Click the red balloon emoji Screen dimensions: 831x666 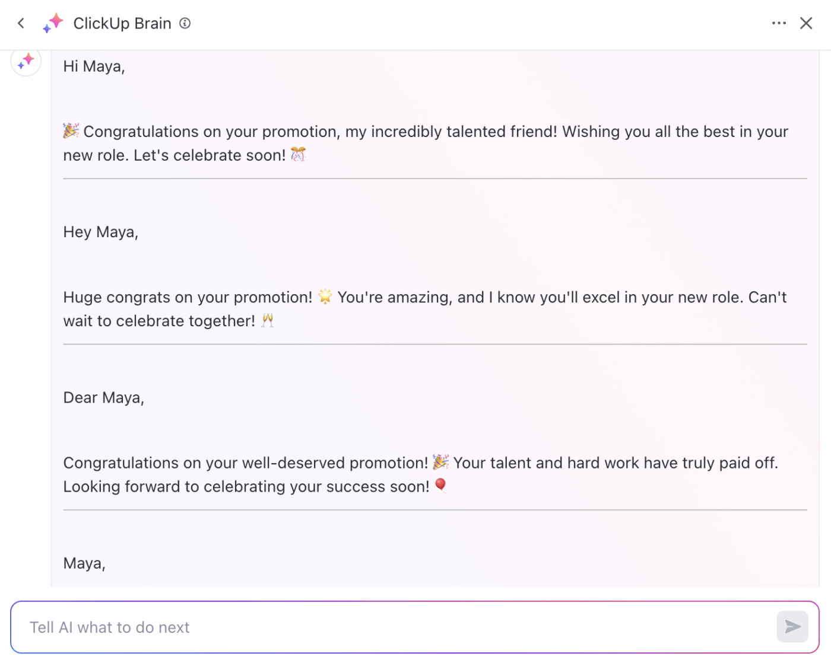pos(440,485)
